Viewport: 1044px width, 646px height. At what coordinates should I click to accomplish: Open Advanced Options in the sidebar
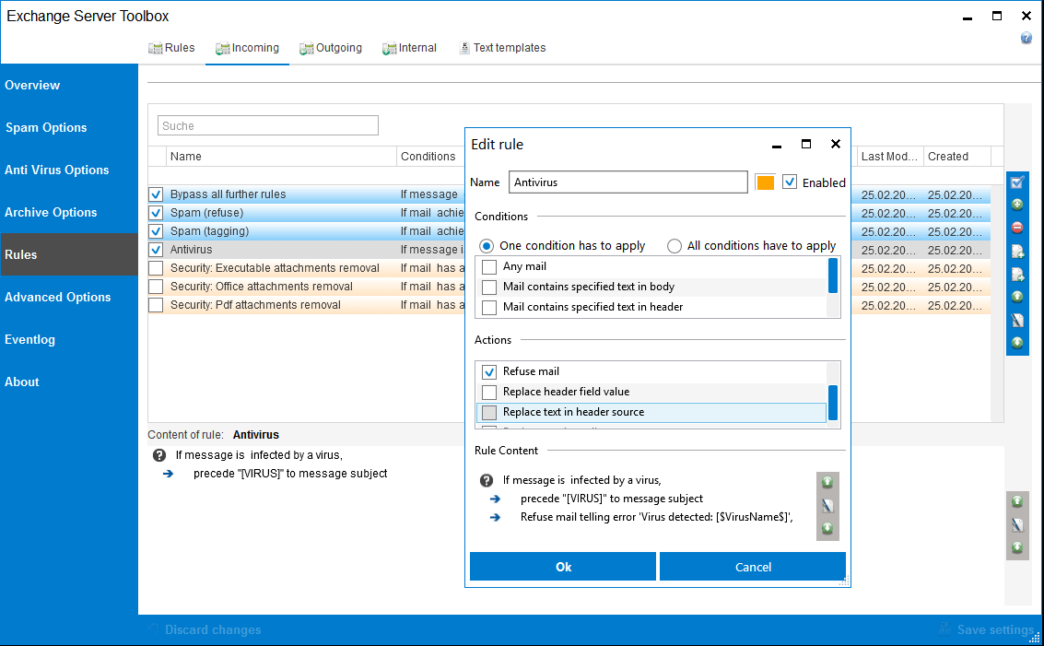tap(69, 297)
